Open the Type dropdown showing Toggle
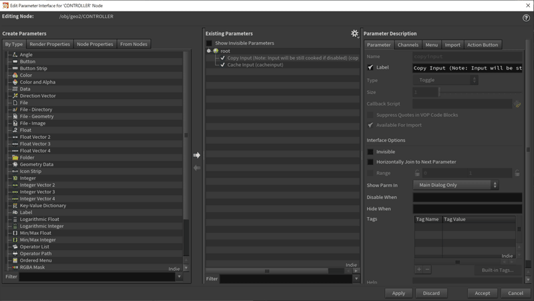The image size is (534, 301). coord(446,80)
